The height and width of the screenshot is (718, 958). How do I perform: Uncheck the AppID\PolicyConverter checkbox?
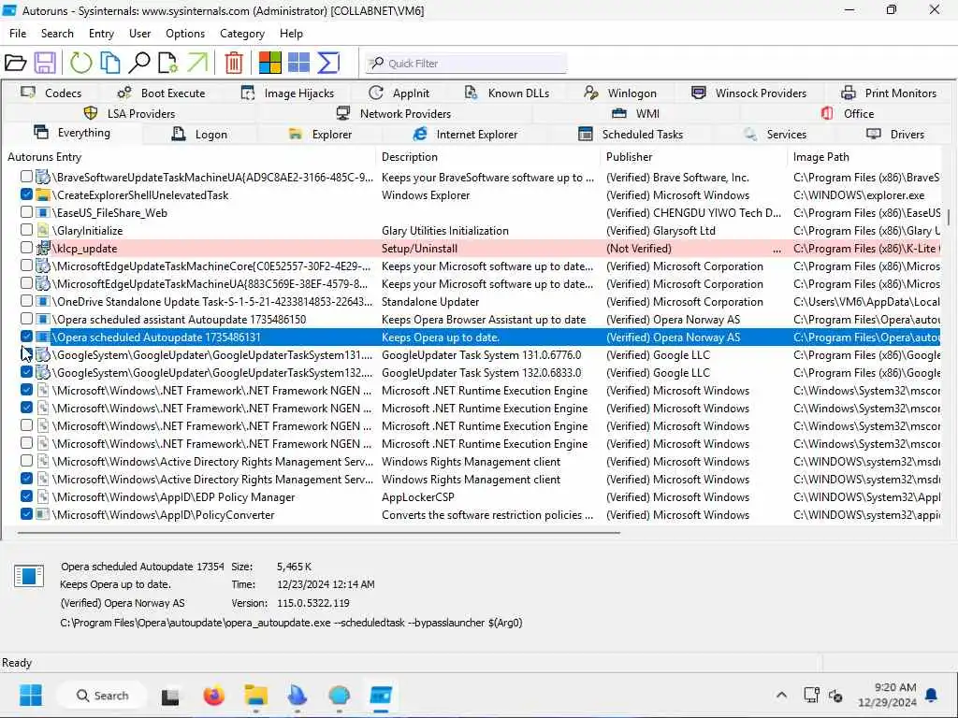click(26, 513)
